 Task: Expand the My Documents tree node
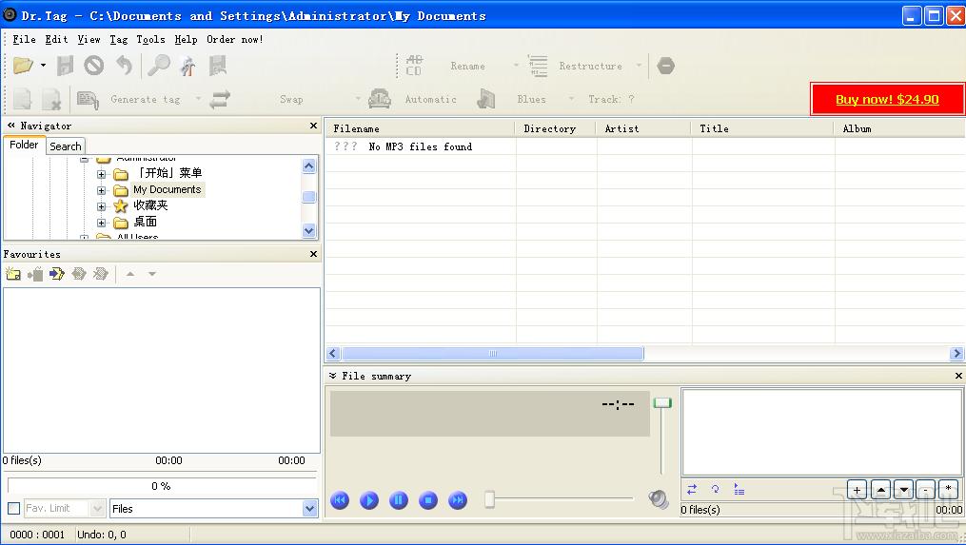point(101,189)
